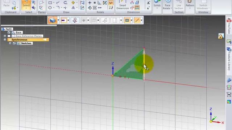Click the Horizontal/Vertical relationship arrow icon
This screenshot has height=130, width=232.
point(100,8)
